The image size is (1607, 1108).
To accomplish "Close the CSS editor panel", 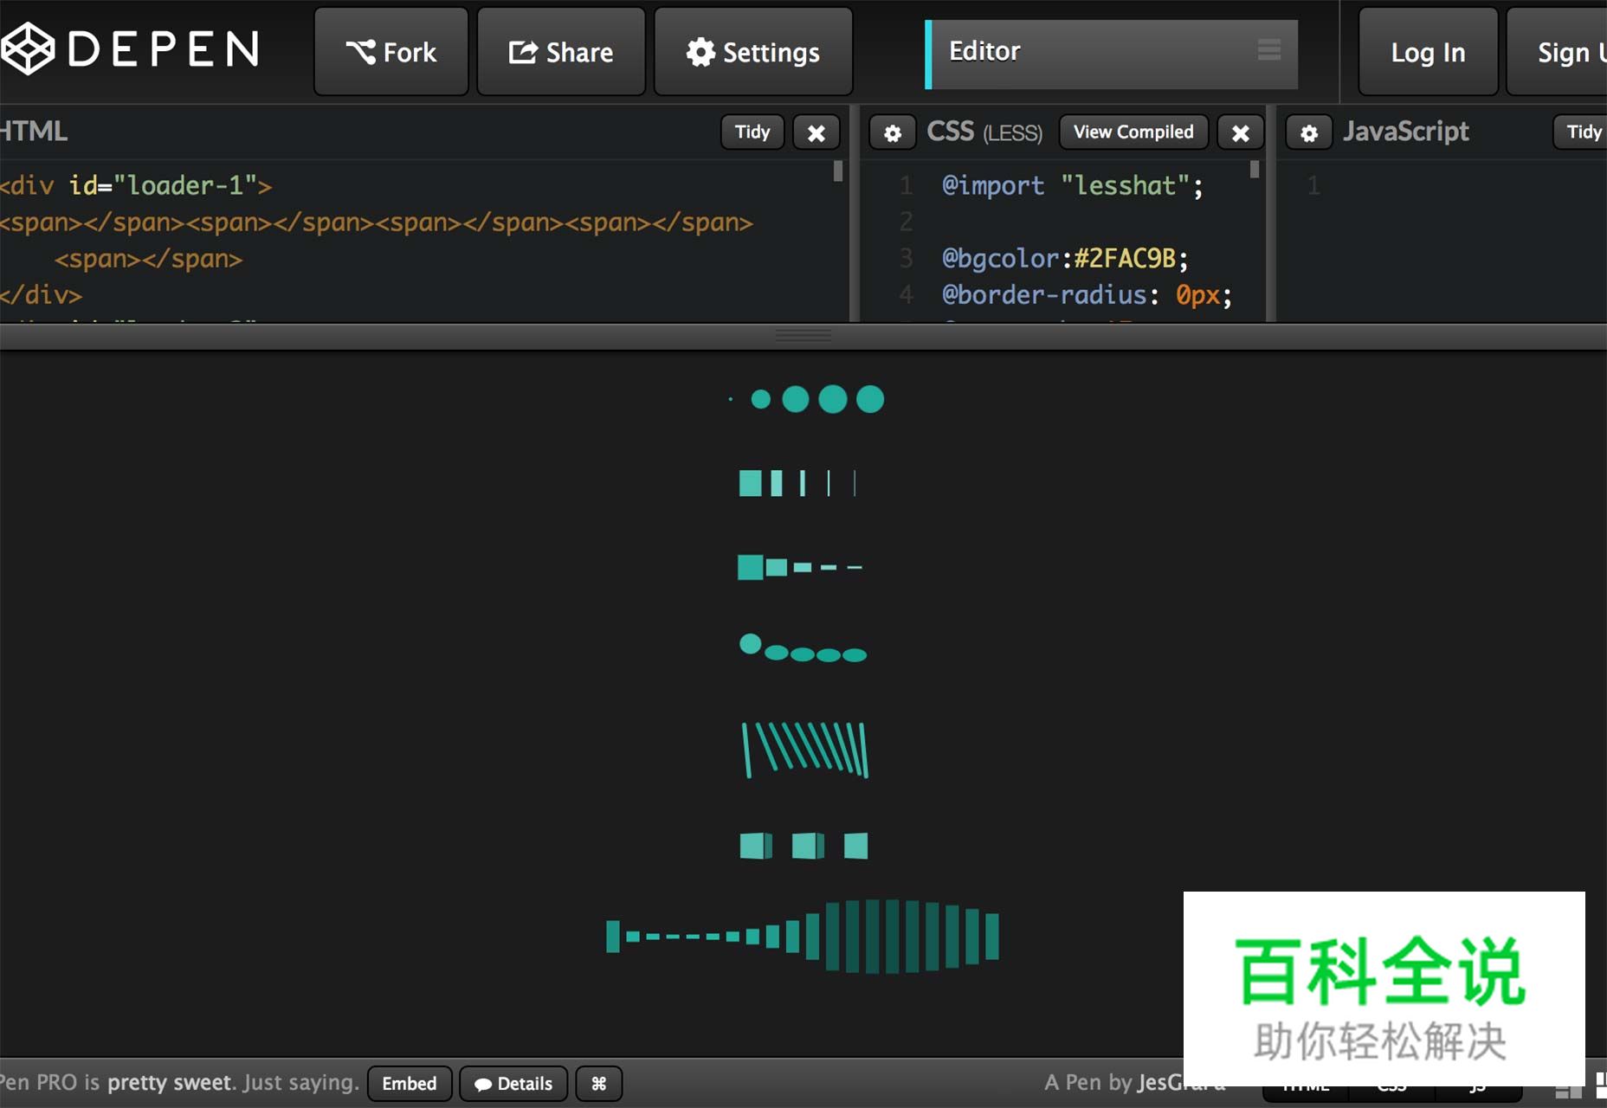I will [x=1240, y=132].
